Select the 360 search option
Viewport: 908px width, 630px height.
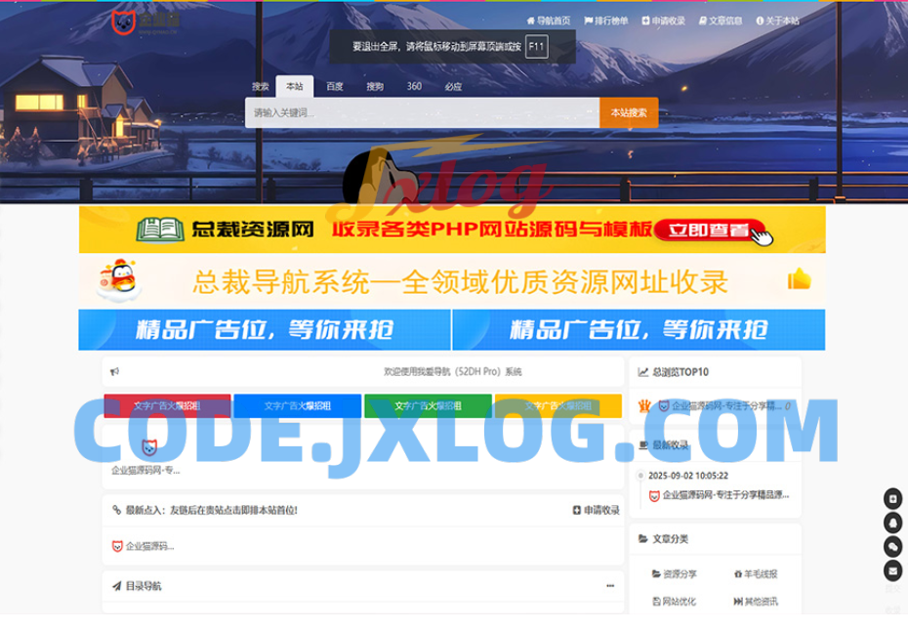click(x=414, y=86)
